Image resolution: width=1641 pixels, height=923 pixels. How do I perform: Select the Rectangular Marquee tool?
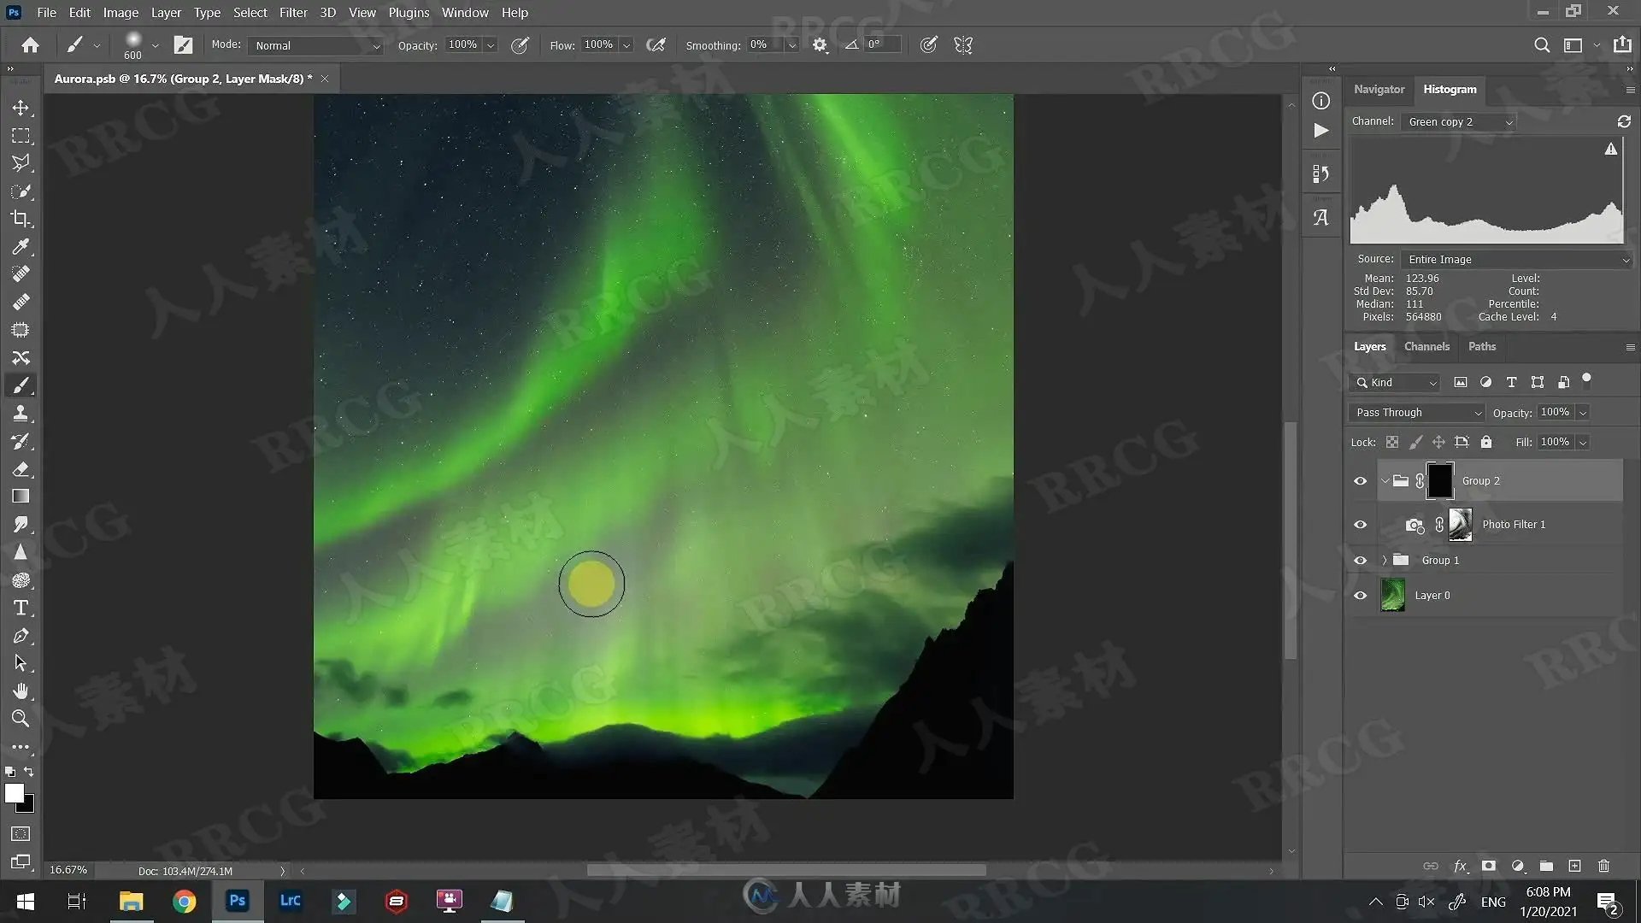point(21,136)
